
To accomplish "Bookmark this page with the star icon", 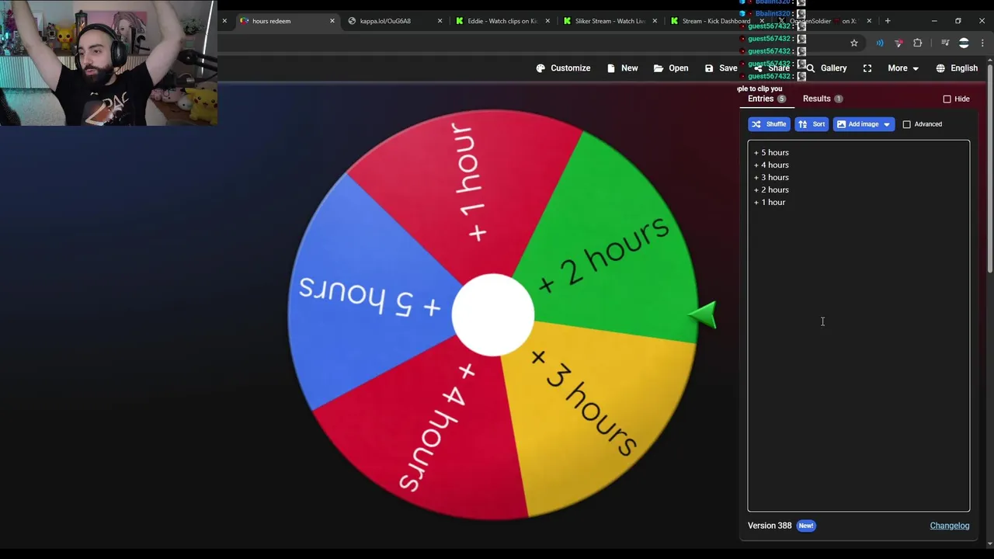I will pos(854,43).
